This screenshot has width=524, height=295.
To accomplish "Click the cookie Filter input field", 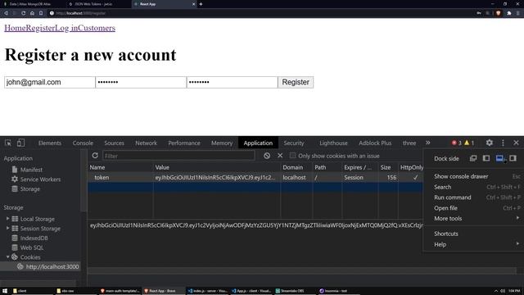I will pos(178,156).
